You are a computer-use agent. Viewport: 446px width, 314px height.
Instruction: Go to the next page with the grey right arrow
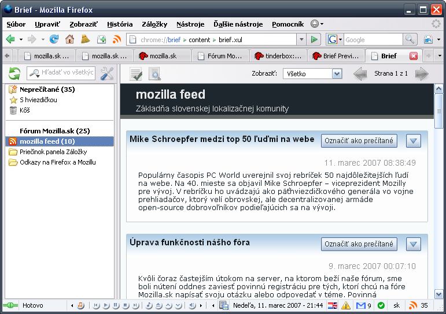point(422,74)
